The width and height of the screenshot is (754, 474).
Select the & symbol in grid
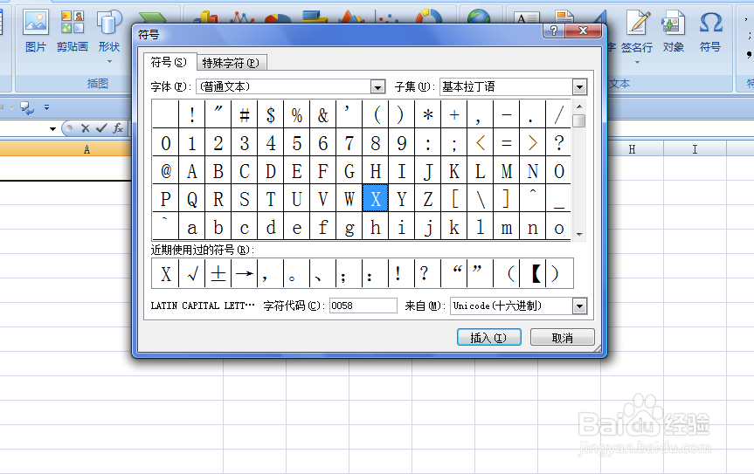click(x=323, y=114)
